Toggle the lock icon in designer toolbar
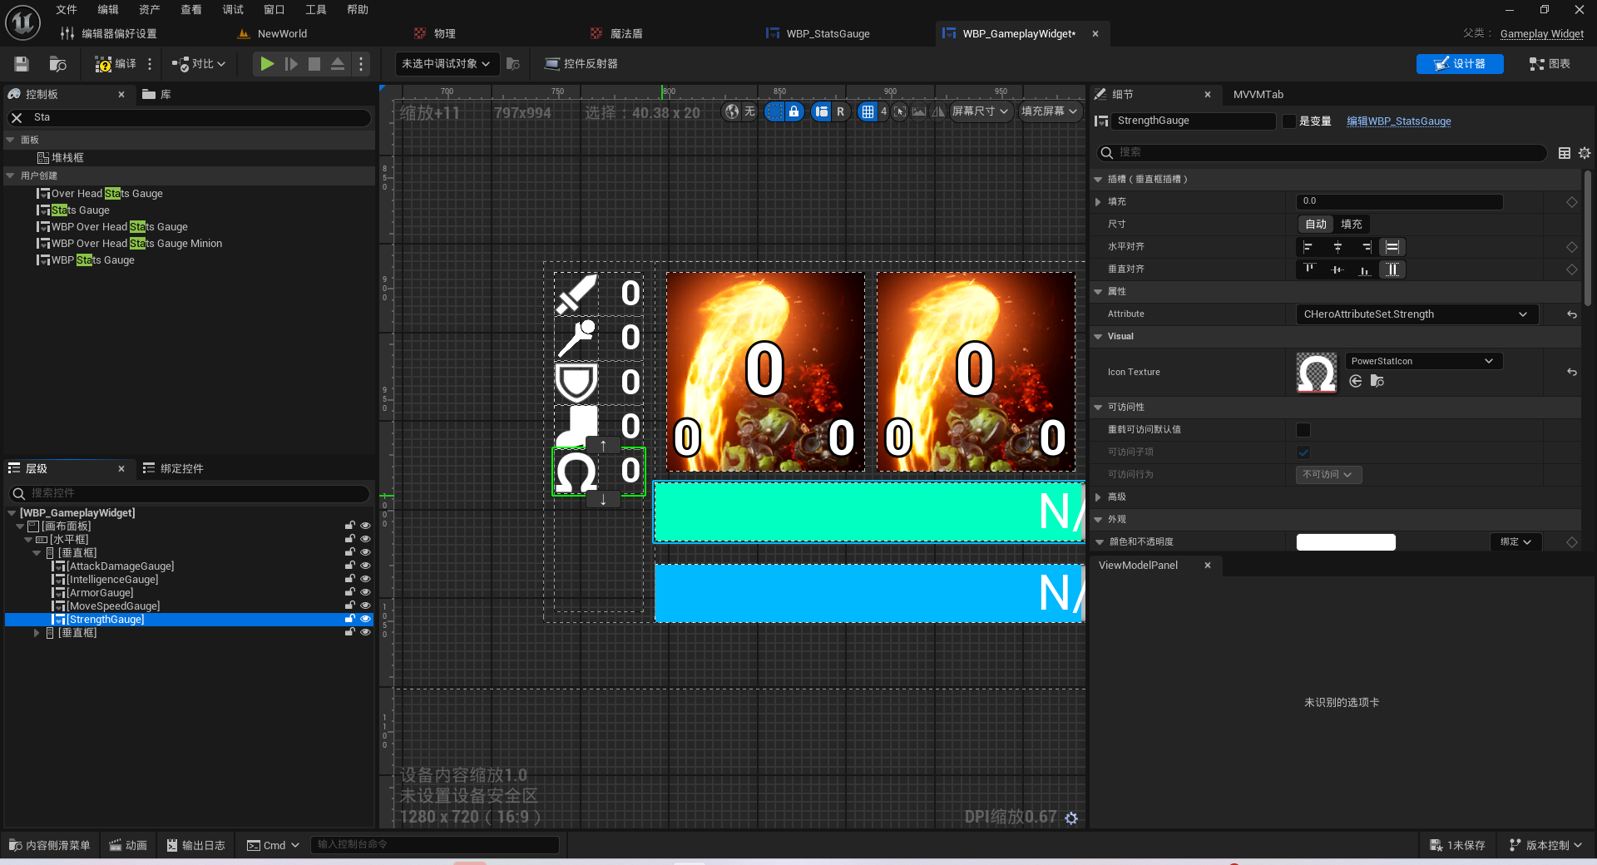Image resolution: width=1597 pixels, height=865 pixels. tap(794, 111)
